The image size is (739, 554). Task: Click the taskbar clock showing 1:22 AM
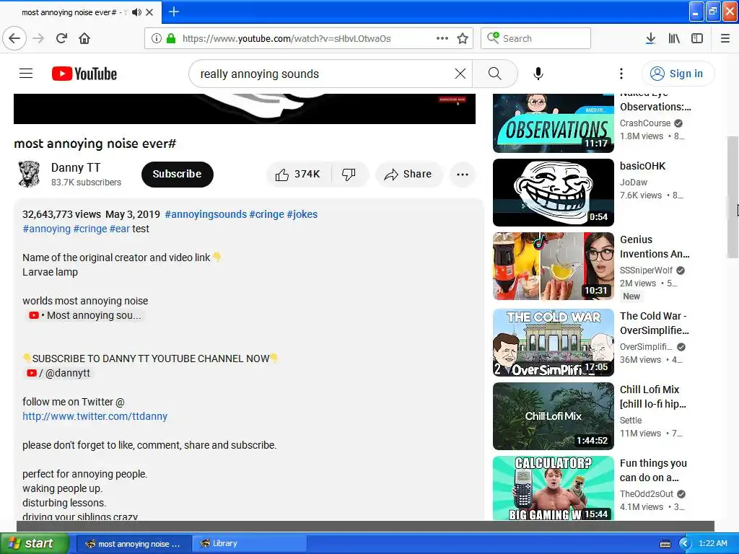pos(712,543)
